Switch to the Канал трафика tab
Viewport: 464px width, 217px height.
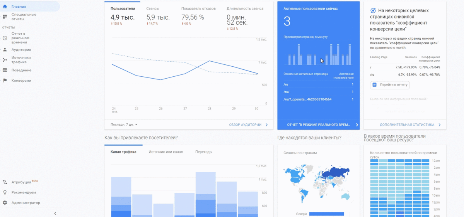click(123, 152)
